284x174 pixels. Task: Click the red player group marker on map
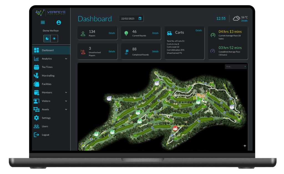pos(175,128)
